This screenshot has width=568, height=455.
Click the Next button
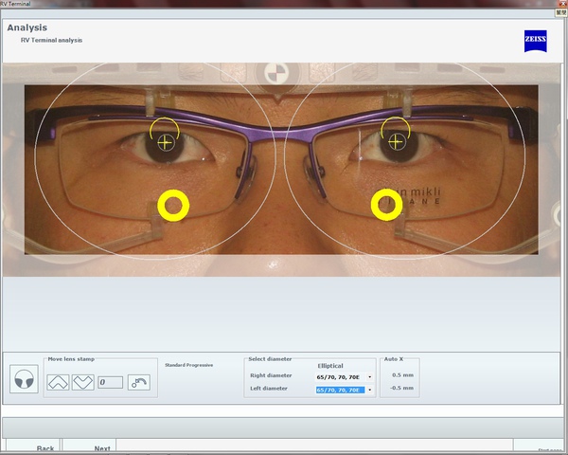[90, 446]
